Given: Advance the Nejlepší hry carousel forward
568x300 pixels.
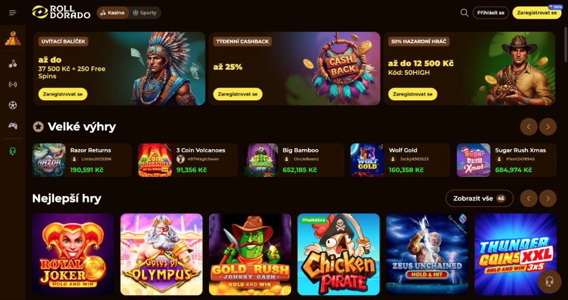Looking at the screenshot, I should (x=548, y=198).
